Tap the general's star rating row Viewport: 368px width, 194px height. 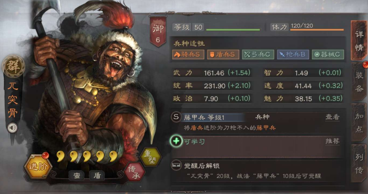[x=87, y=156]
